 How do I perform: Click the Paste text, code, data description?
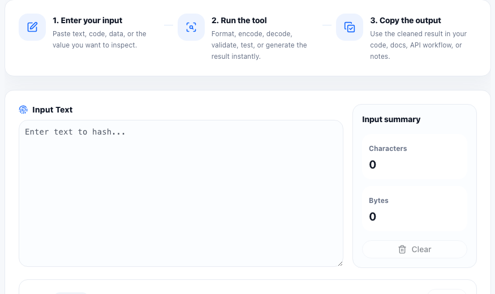click(x=100, y=40)
